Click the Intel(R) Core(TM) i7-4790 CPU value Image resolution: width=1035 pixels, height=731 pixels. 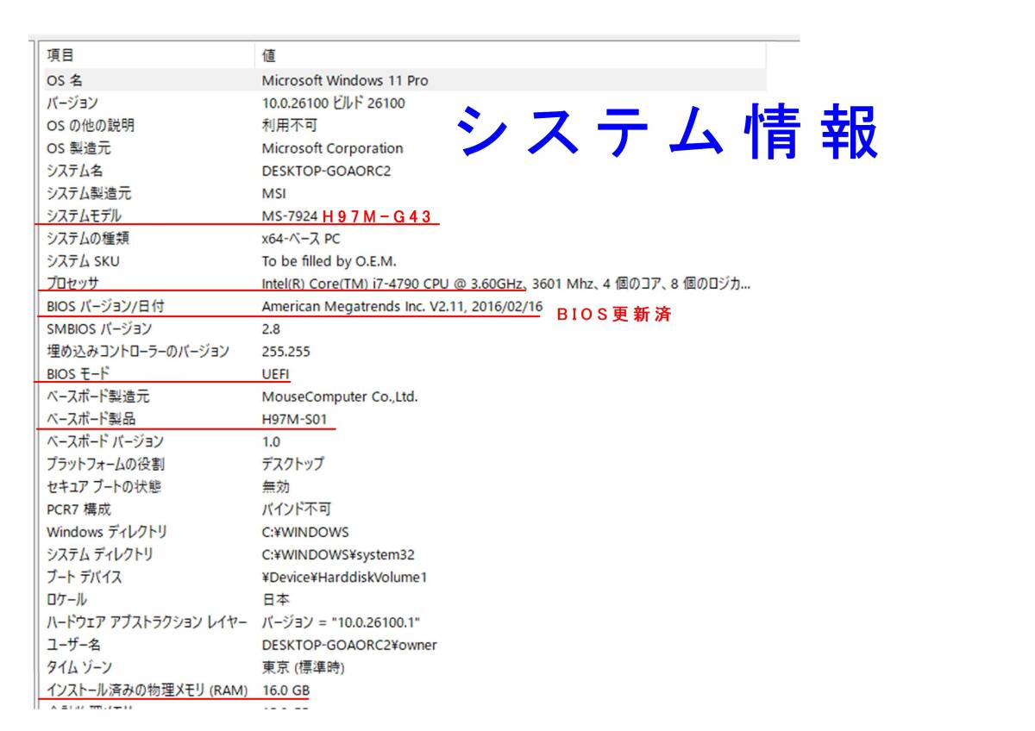[x=505, y=284]
